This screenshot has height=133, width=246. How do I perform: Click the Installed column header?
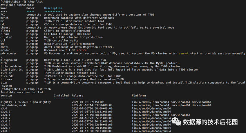tap(61, 95)
